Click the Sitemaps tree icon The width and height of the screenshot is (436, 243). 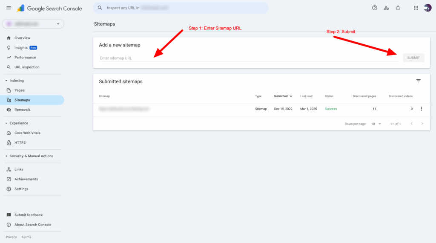coord(9,100)
